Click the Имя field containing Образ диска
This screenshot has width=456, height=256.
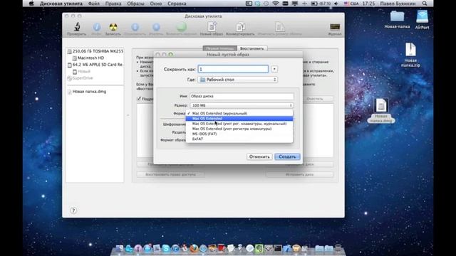click(242, 96)
